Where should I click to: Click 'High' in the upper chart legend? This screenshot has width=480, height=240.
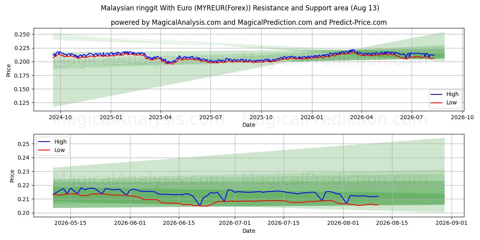[x=452, y=94]
